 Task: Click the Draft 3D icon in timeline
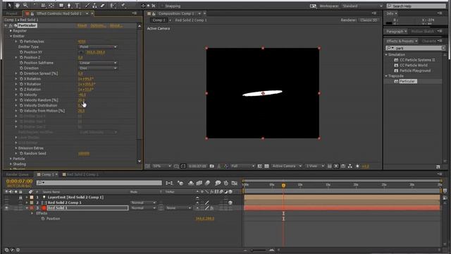(x=180, y=183)
